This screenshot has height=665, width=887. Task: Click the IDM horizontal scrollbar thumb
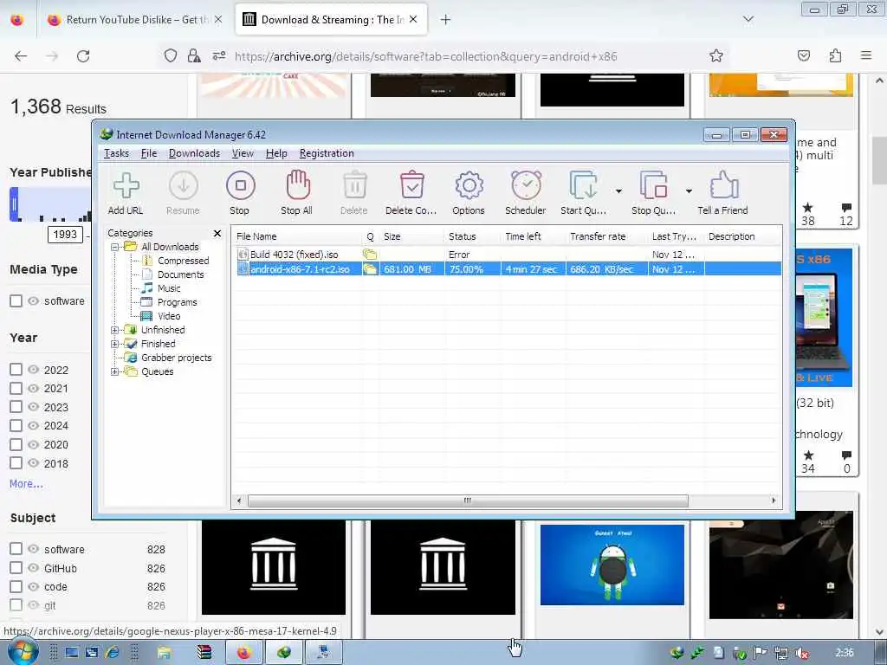click(x=468, y=500)
